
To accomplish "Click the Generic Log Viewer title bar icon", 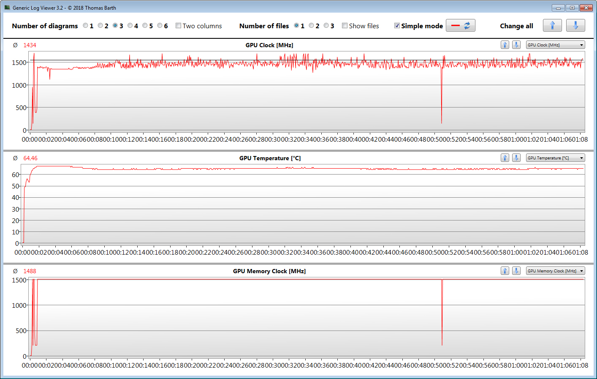I will tap(7, 8).
